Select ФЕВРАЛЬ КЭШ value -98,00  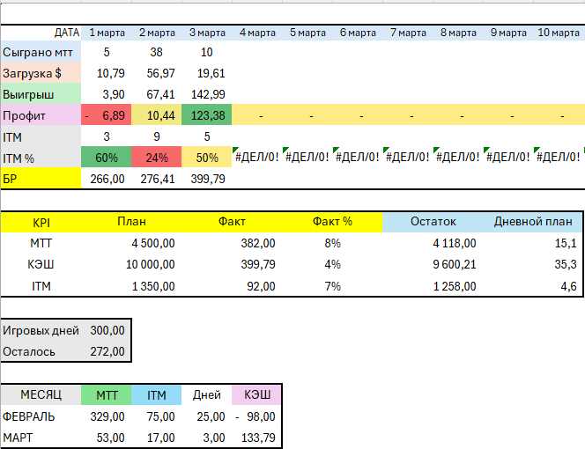256,416
